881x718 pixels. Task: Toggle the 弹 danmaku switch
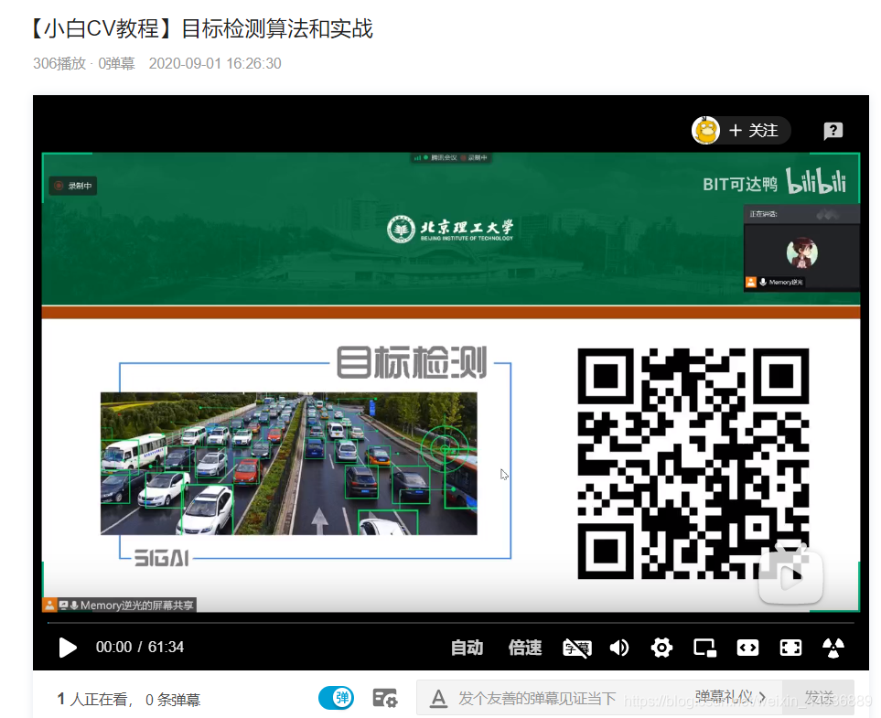click(x=336, y=699)
